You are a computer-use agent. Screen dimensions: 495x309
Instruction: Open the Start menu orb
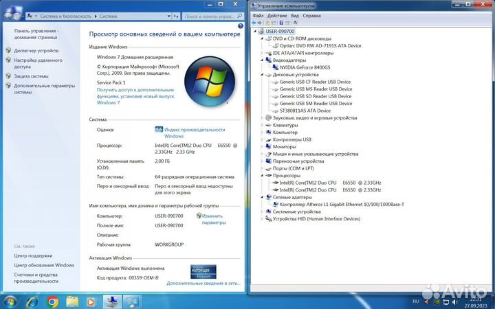pos(10,302)
